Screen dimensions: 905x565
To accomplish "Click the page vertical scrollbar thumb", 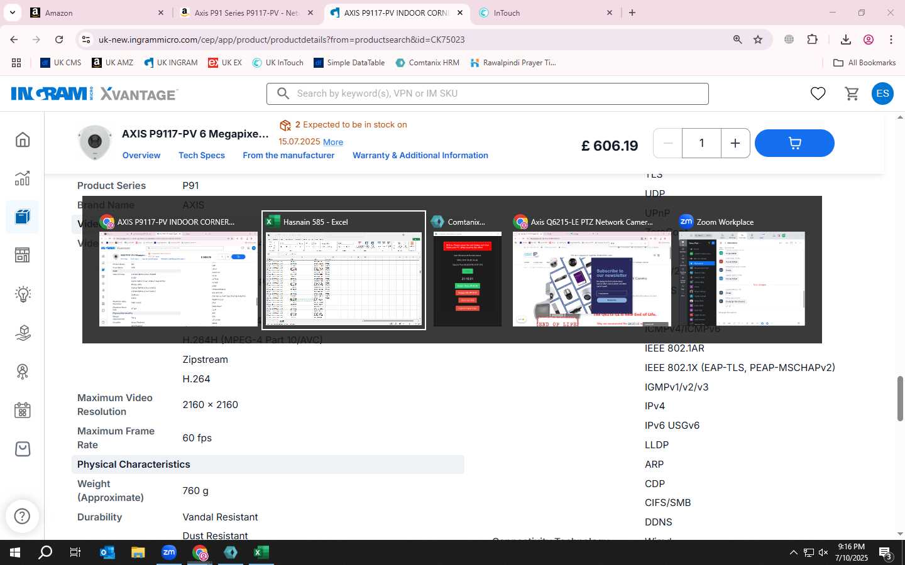I will click(x=900, y=399).
